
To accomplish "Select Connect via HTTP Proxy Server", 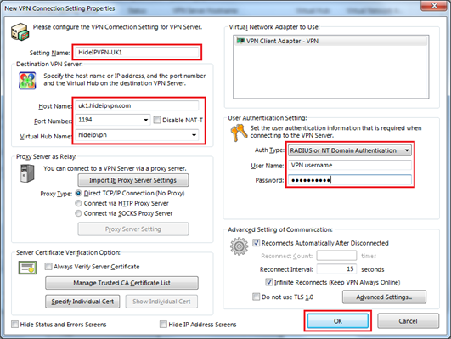I will click(78, 203).
